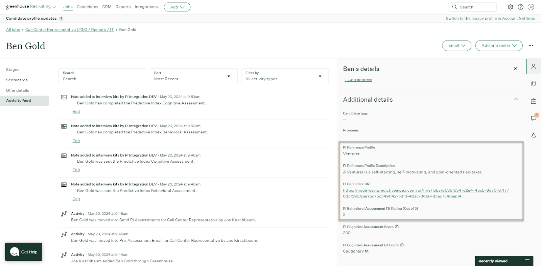Viewport: 541px width, 266px height.
Task: Open the Candidates menu in top navigation
Action: click(x=87, y=7)
